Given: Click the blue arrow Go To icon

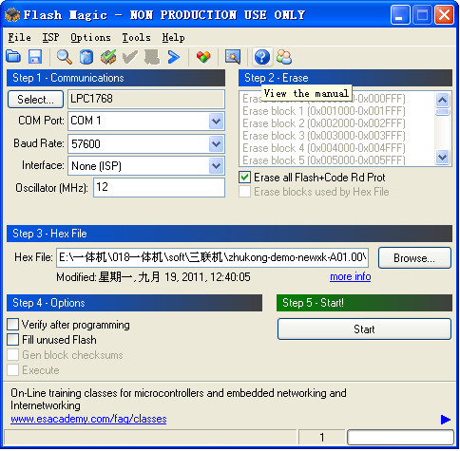Looking at the screenshot, I should pyautogui.click(x=174, y=57).
